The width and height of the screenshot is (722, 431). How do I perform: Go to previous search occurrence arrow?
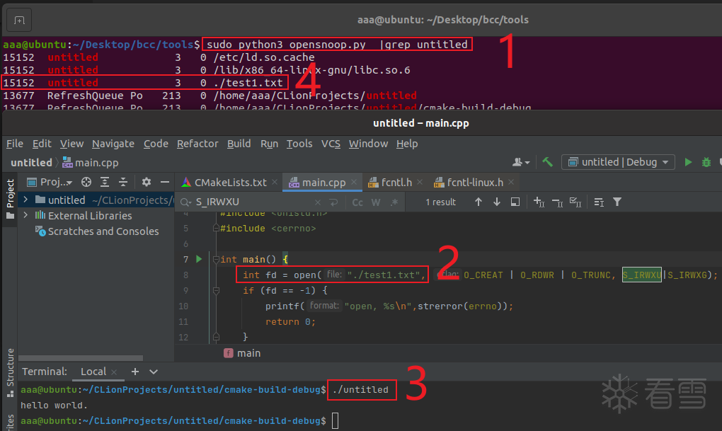(x=479, y=202)
